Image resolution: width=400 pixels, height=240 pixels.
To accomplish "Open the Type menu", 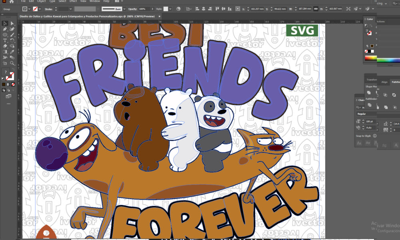I will (x=52, y=1).
